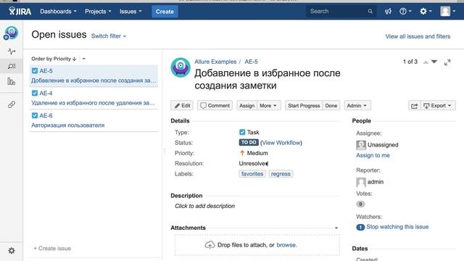Open the Projects menu

[x=98, y=12]
